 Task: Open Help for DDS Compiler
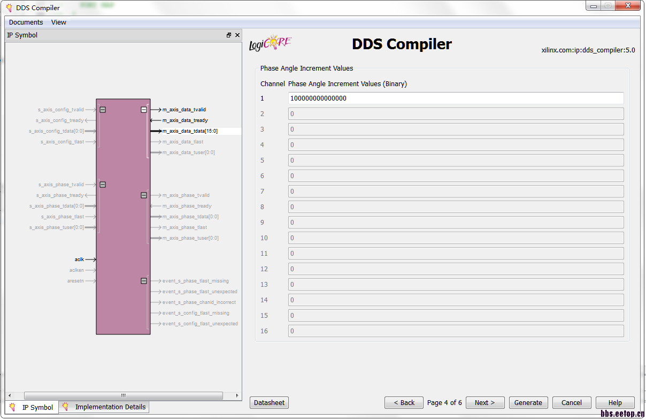[615, 402]
